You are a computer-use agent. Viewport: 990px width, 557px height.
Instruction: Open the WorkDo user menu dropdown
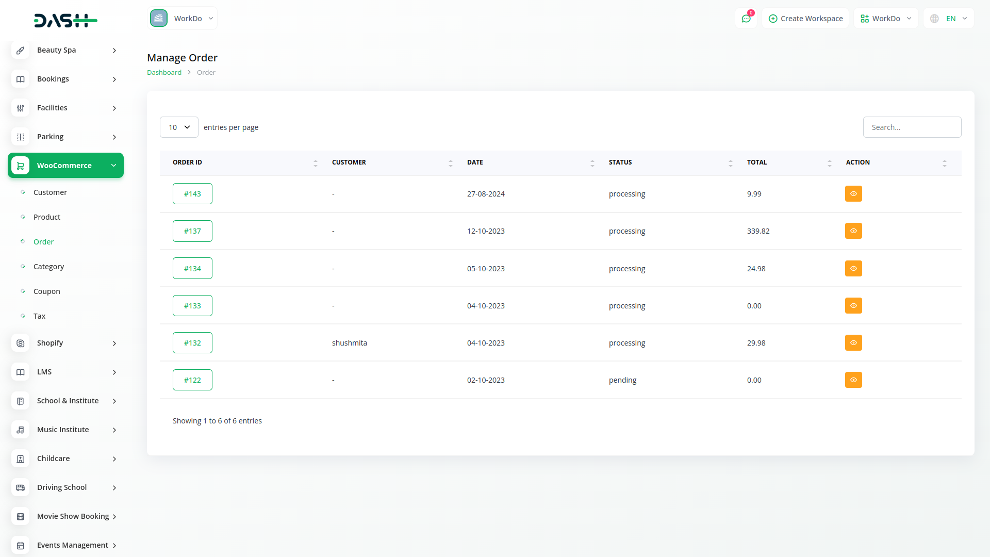click(x=886, y=19)
